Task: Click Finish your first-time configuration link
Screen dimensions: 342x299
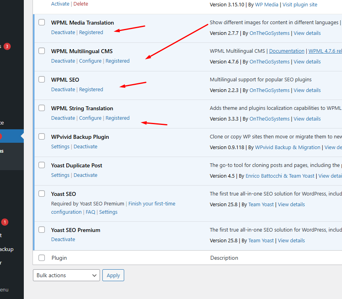Action: (152, 203)
